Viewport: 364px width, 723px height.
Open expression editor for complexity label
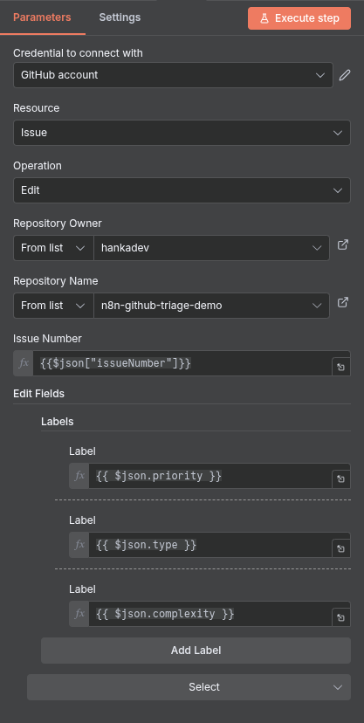pyautogui.click(x=341, y=618)
